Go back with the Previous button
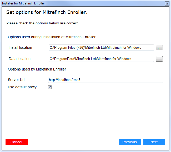 click(130, 142)
